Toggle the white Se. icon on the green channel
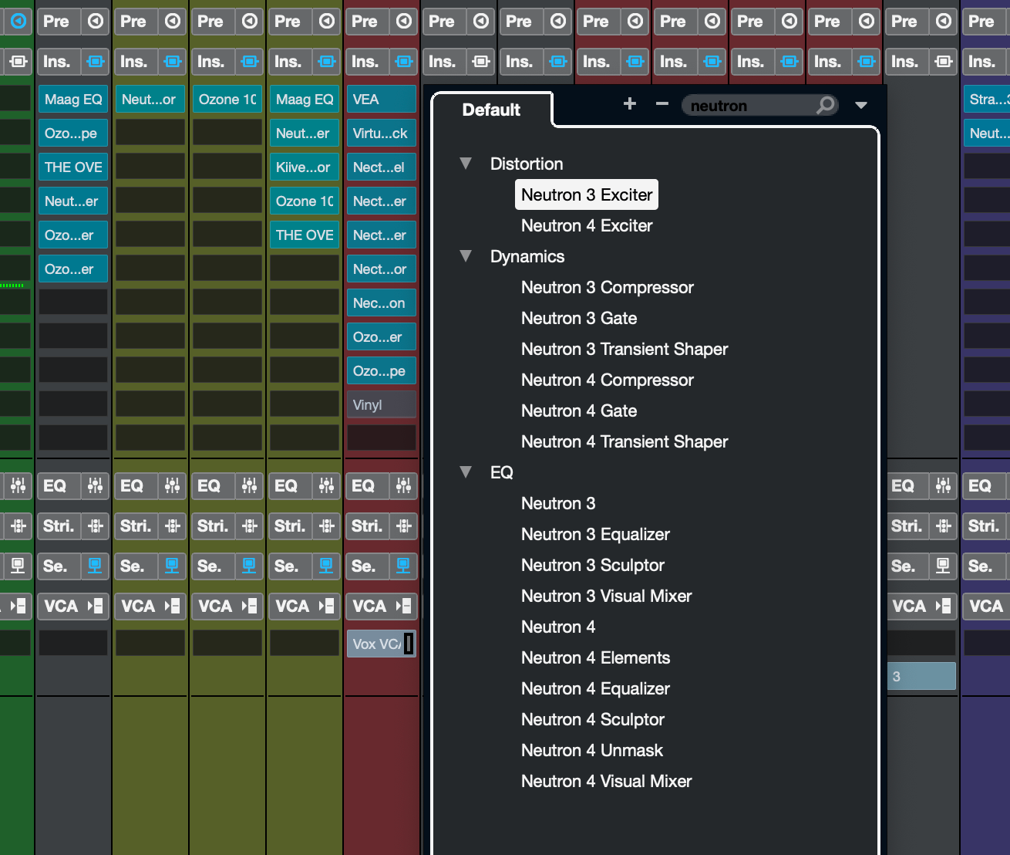Screen dimensions: 1010x855 click(x=18, y=566)
